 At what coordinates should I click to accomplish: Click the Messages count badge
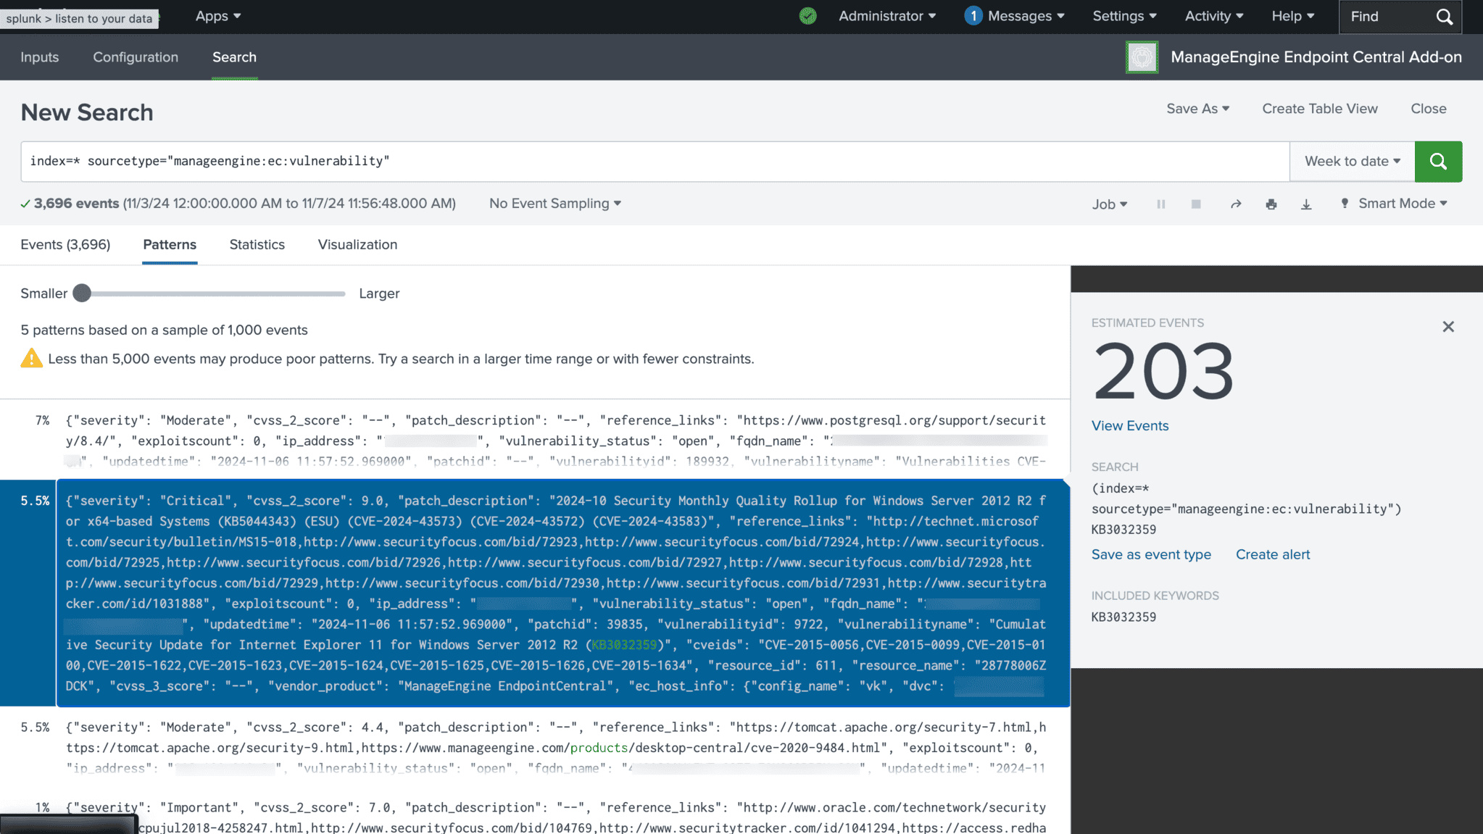(973, 16)
